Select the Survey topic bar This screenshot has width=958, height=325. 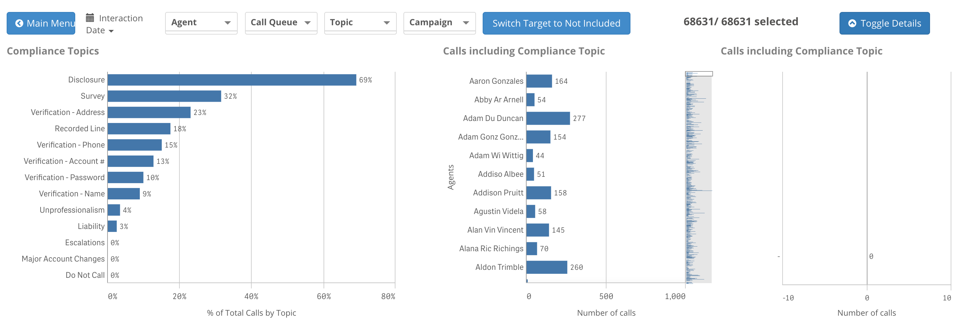coord(164,96)
